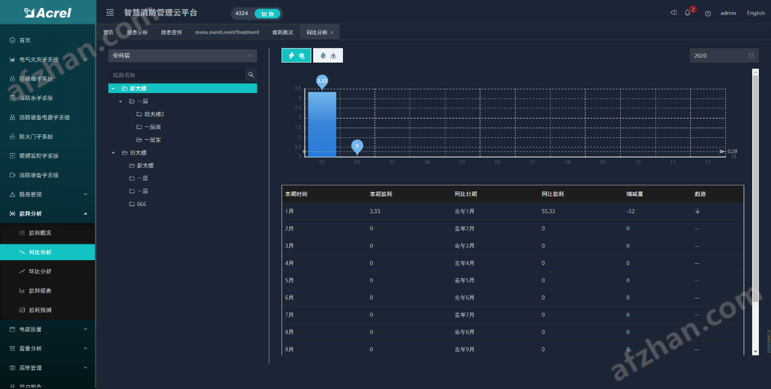This screenshot has height=389, width=771.
Task: Click the folder icon of 666
Action: [x=132, y=204]
